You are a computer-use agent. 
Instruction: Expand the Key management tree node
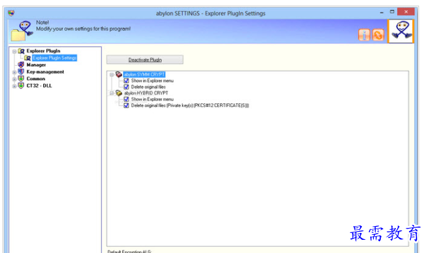coord(14,73)
